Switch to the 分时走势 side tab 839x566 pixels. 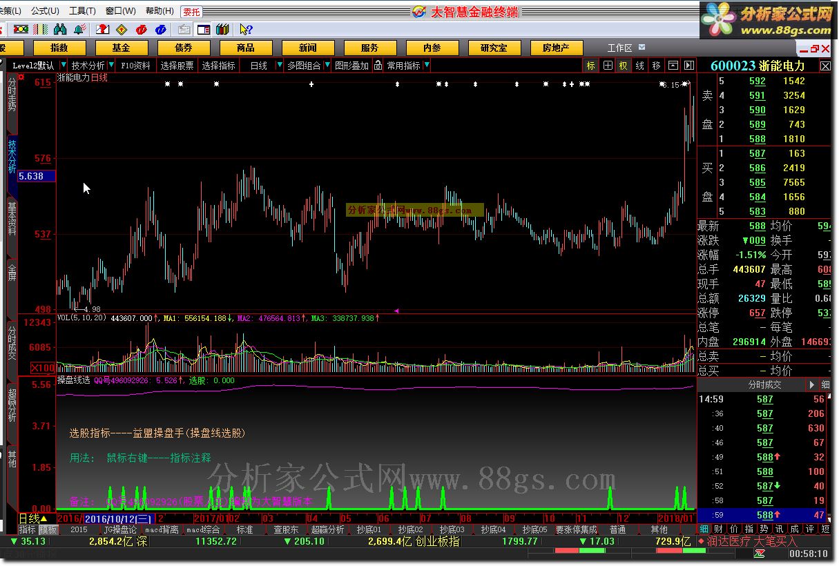(12, 94)
